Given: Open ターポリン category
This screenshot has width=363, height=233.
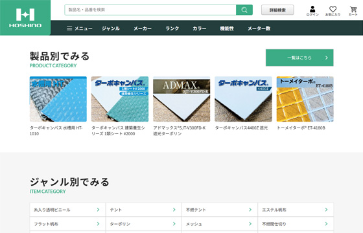Looking at the screenshot, I should [143, 224].
